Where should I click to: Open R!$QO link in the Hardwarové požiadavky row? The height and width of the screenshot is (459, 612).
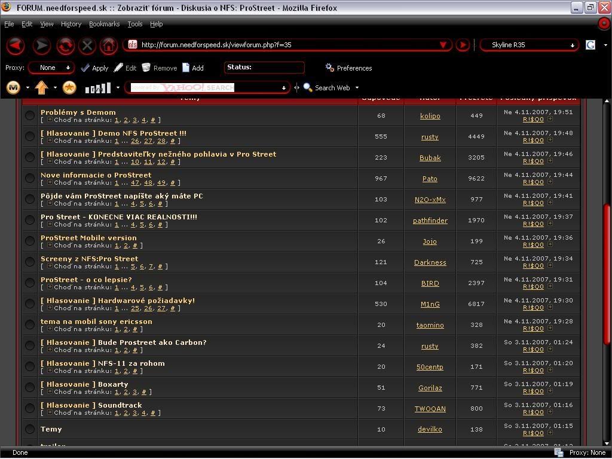pos(533,308)
